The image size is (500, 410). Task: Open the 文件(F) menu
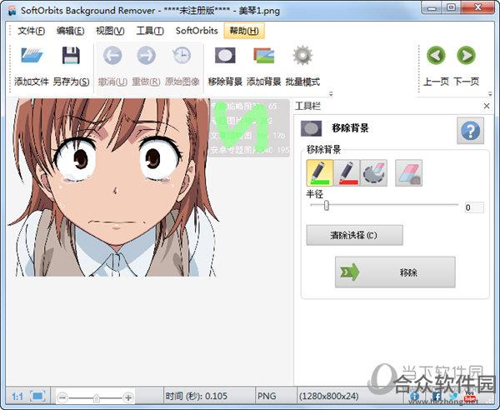click(x=32, y=31)
